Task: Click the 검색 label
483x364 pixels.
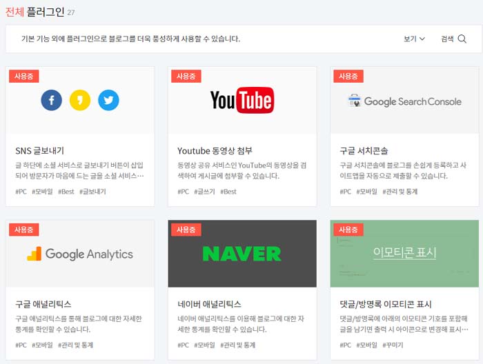Action: pyautogui.click(x=447, y=39)
